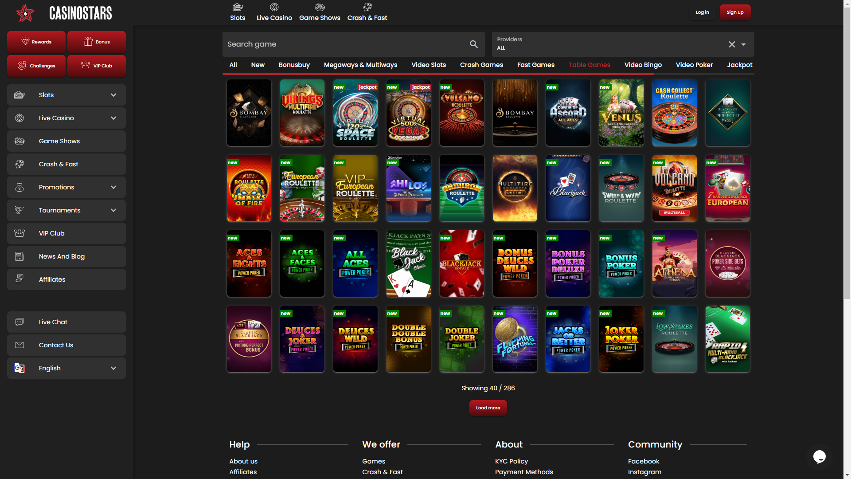Click the Load more button
This screenshot has height=479, width=851.
488,408
